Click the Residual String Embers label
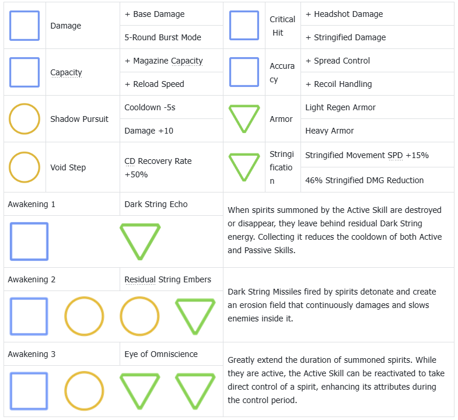 click(x=167, y=279)
